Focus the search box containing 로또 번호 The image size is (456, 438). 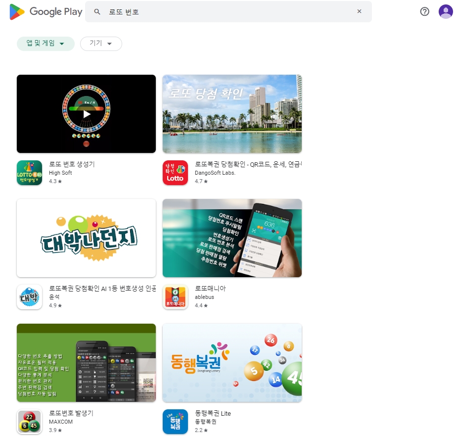228,12
